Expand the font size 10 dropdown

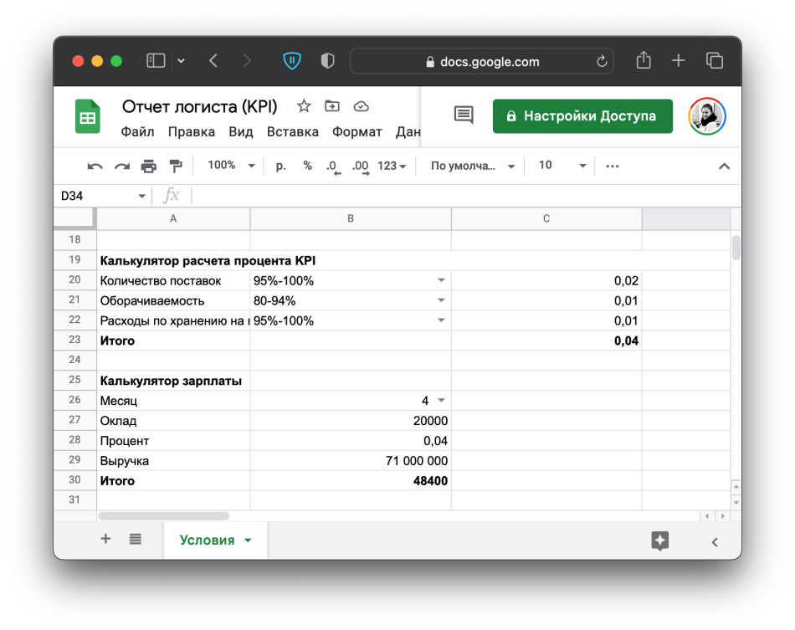pos(562,166)
